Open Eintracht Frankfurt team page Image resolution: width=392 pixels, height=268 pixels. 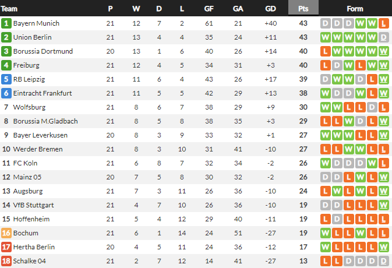[x=42, y=93]
